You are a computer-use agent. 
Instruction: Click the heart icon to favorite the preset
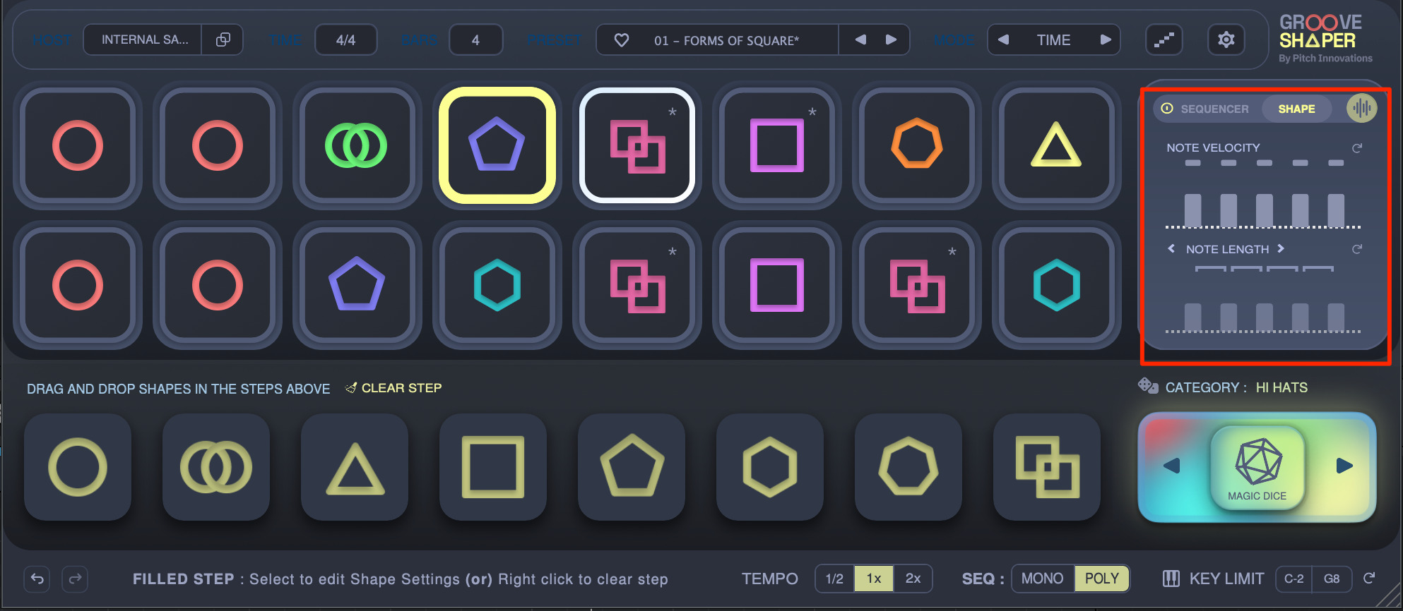click(x=622, y=40)
